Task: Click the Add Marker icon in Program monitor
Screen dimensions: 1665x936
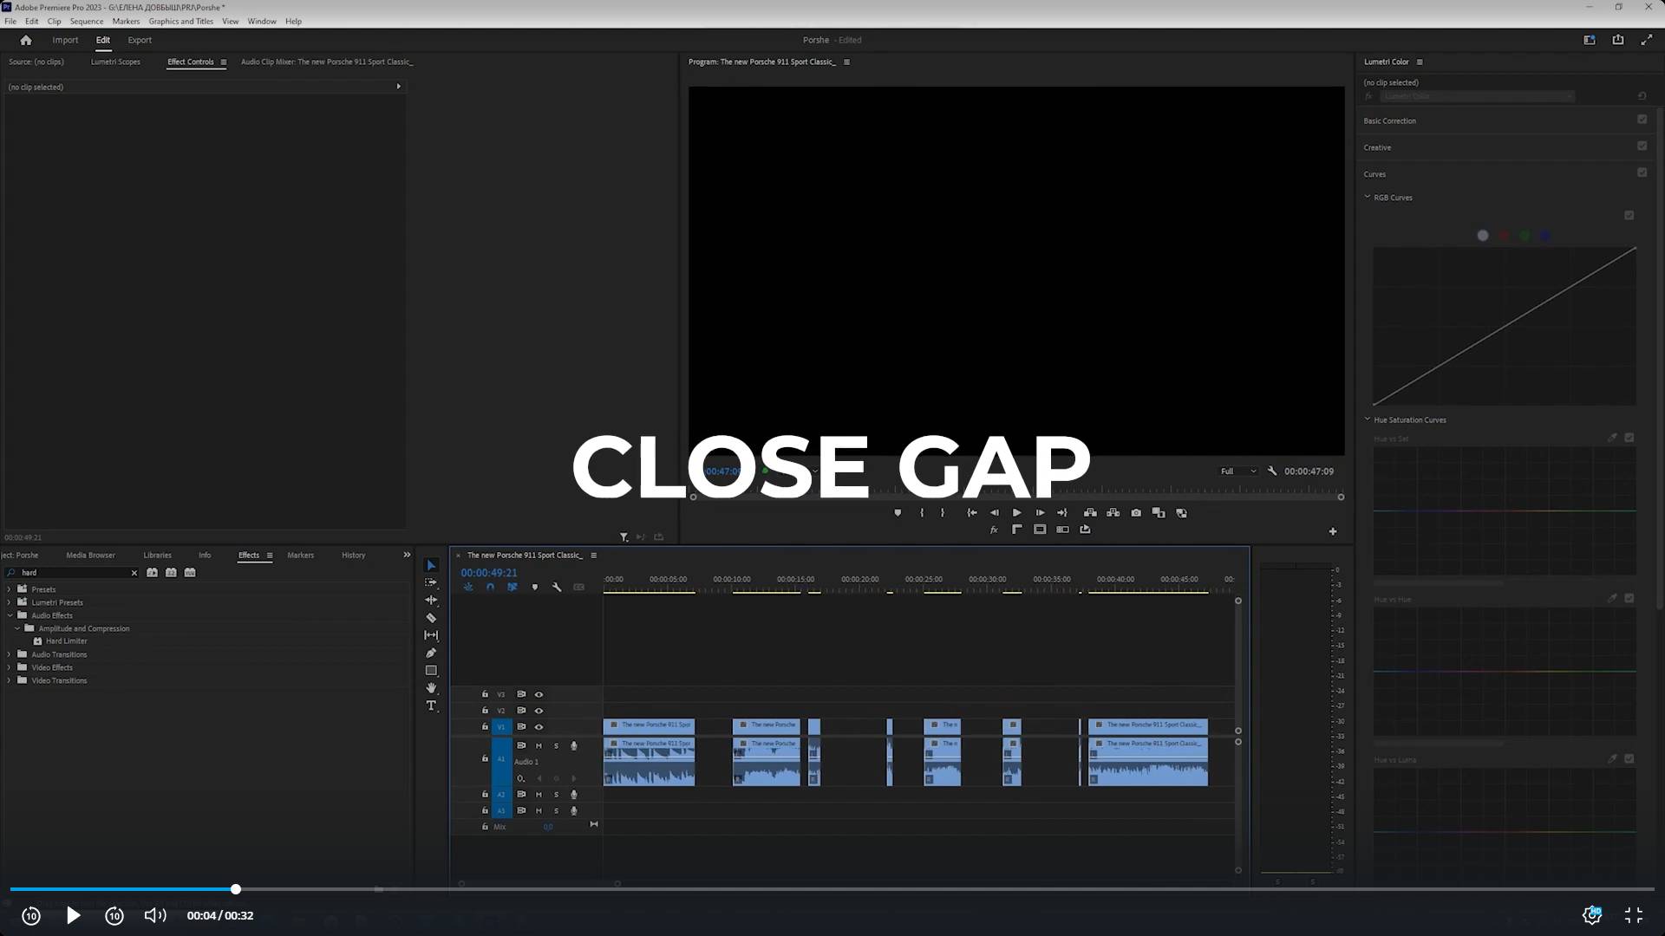Action: (898, 513)
